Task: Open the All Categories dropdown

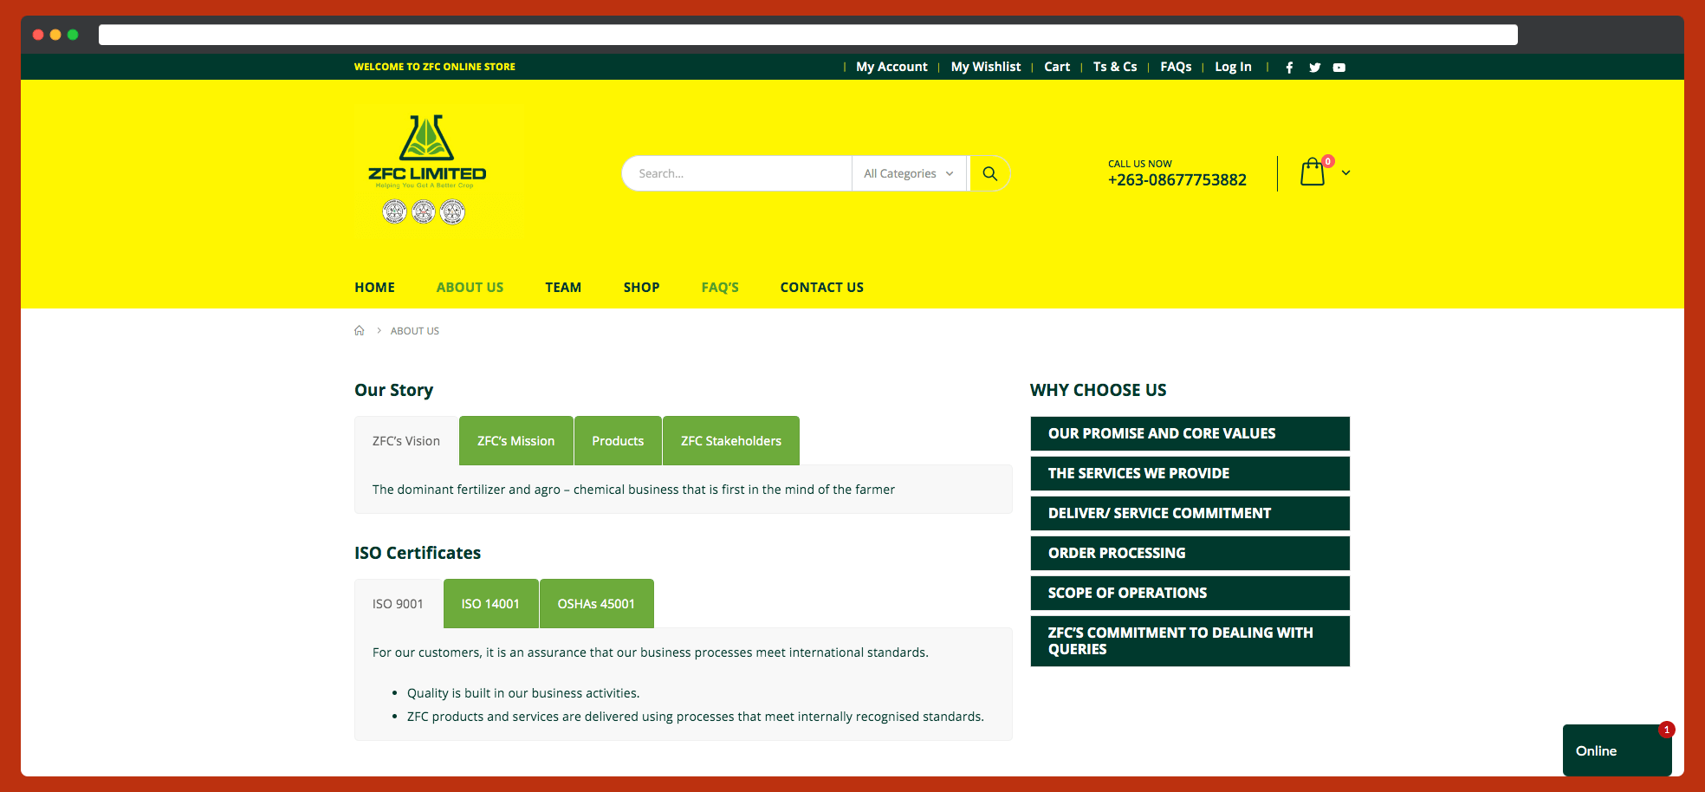Action: [909, 173]
